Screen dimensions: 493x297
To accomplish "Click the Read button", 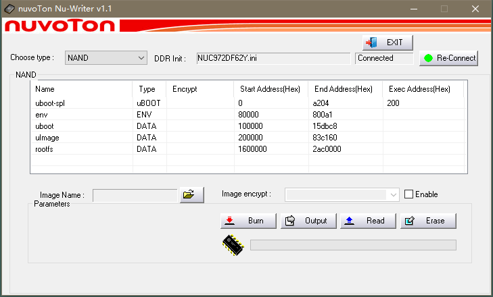I will pos(368,221).
